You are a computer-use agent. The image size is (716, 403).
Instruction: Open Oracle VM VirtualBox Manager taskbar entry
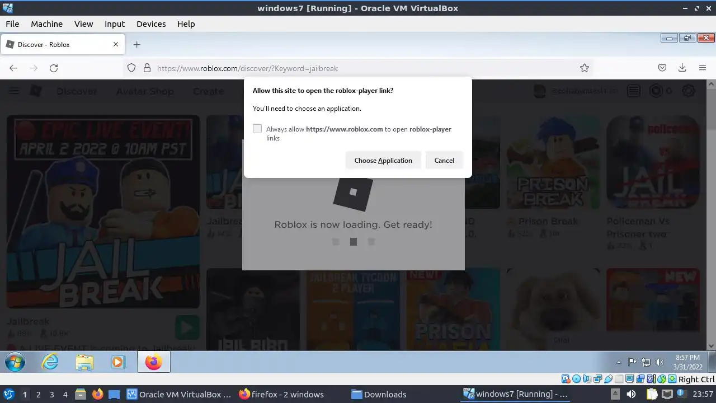click(179, 395)
